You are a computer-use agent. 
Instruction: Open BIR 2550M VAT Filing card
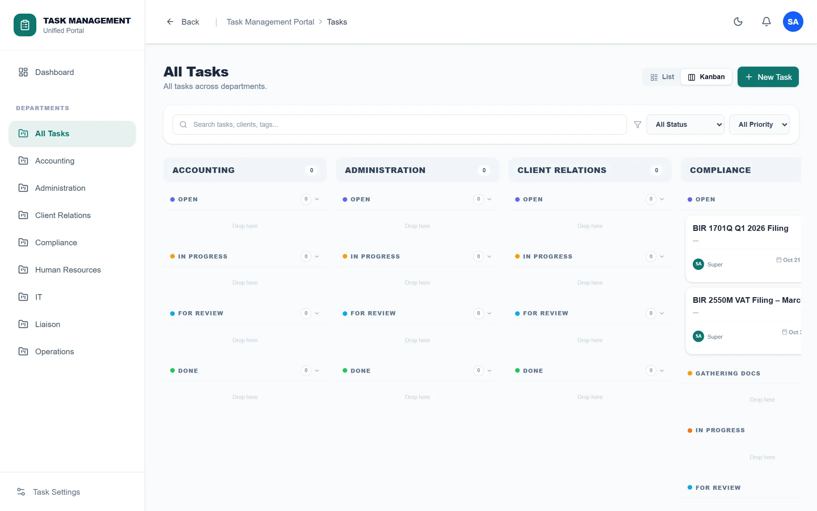(x=743, y=321)
